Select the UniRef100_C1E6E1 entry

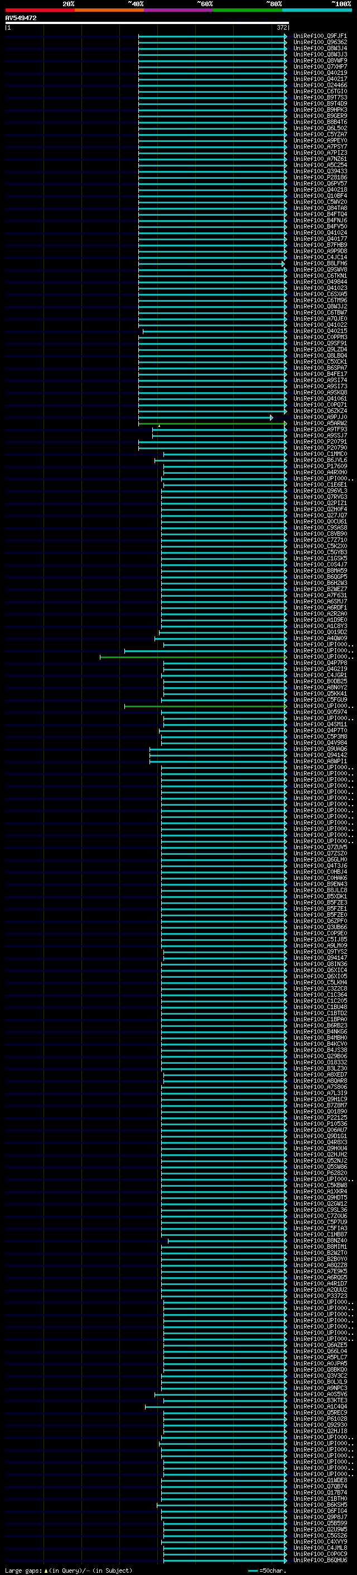click(320, 484)
